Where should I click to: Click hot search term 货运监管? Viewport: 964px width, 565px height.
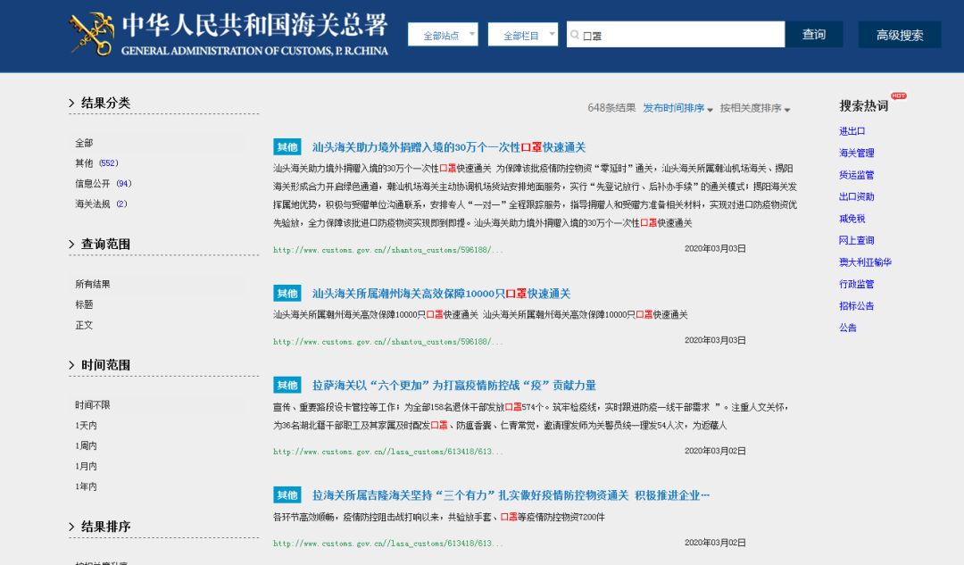856,175
